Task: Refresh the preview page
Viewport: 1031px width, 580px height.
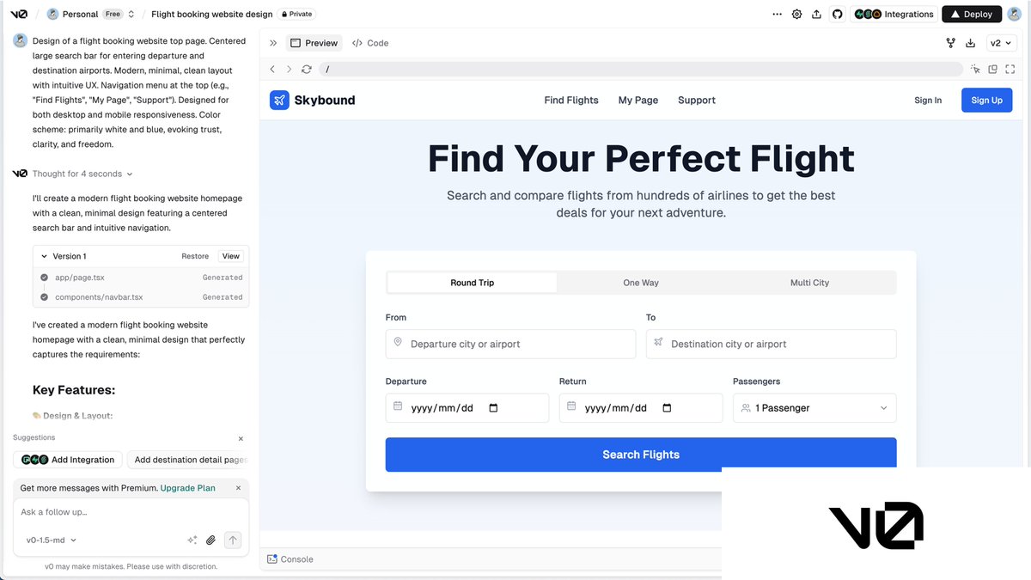Action: (x=306, y=70)
